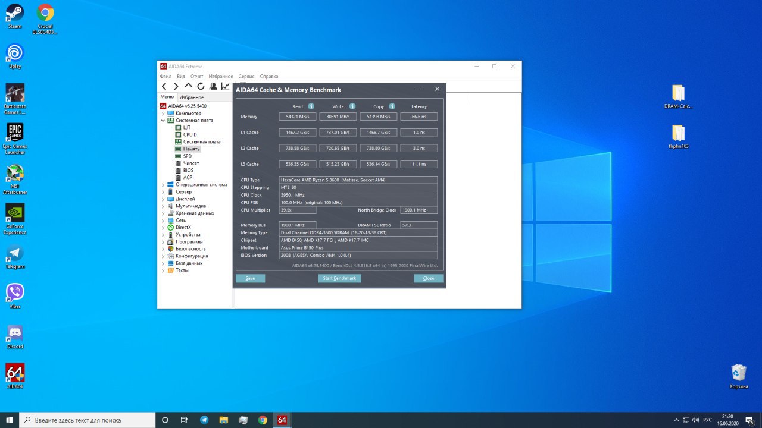Click the Memory Latency value 66.6 ns
Viewport: 762px width, 428px height.
[x=419, y=117]
